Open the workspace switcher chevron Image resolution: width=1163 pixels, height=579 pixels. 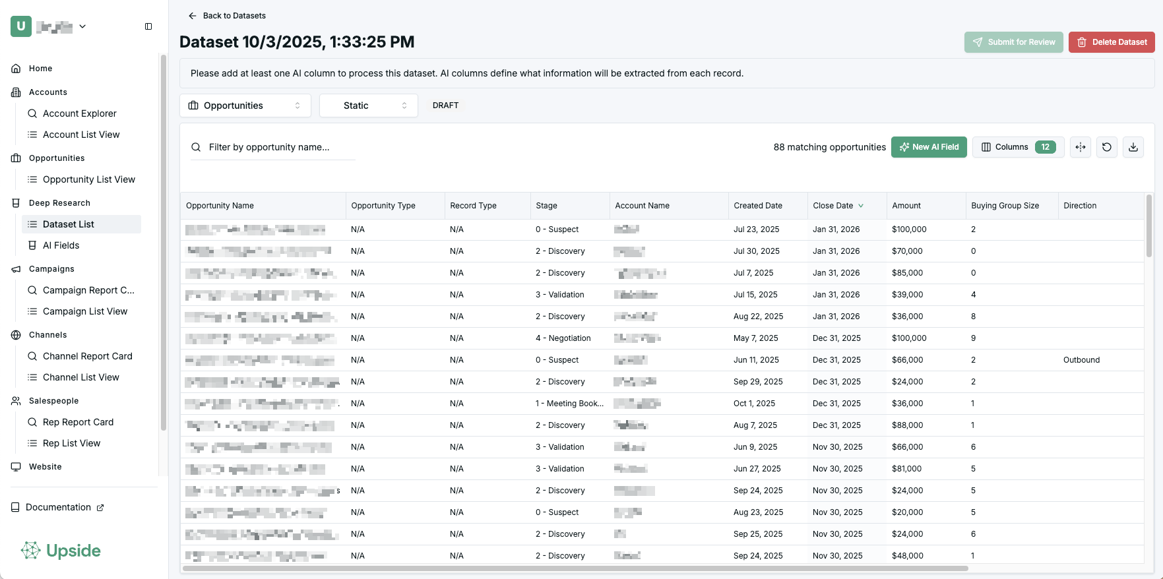point(82,26)
